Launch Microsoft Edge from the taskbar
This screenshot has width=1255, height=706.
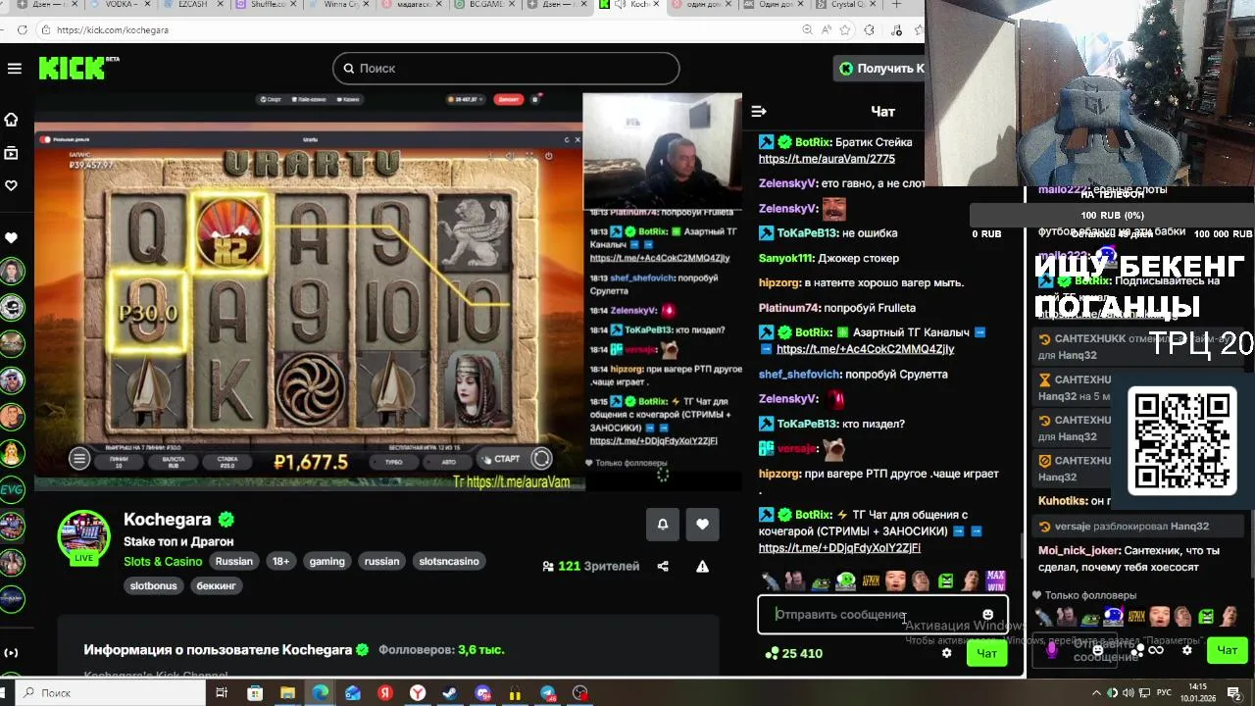321,693
